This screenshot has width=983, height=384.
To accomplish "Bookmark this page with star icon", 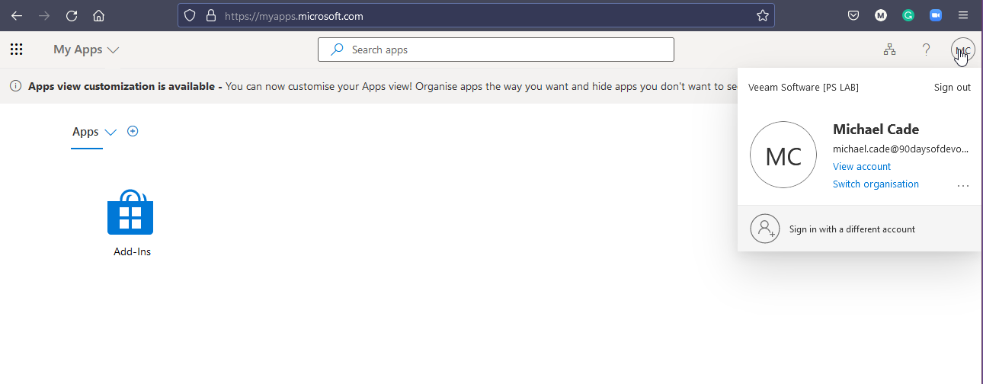I will coord(762,15).
